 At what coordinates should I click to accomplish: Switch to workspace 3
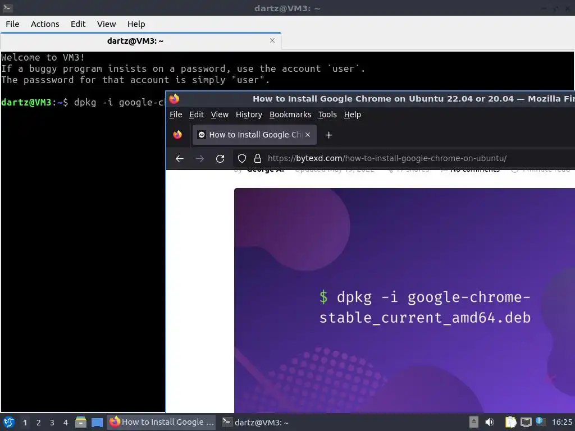pyautogui.click(x=52, y=423)
